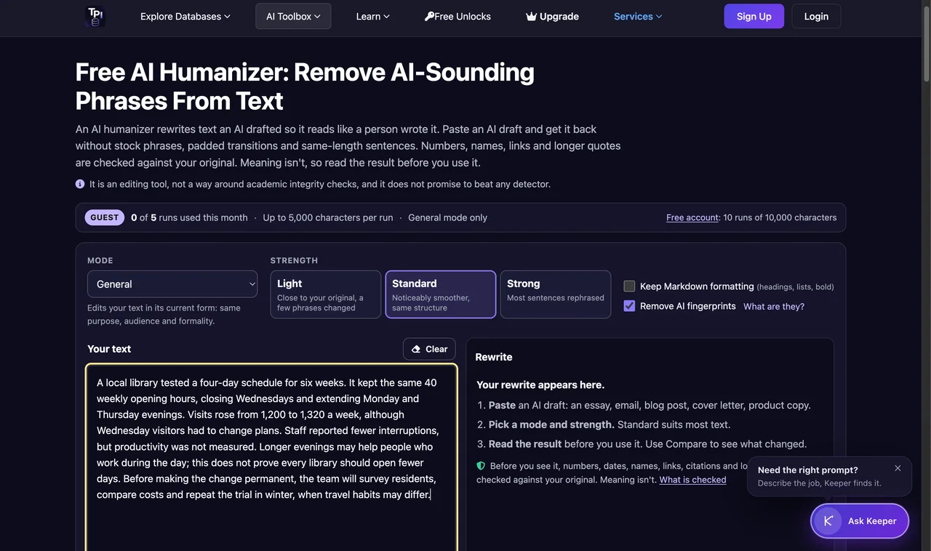Viewport: 931px width, 551px height.
Task: Click the 'Up to 5,000 characters per run' text
Action: 328,217
